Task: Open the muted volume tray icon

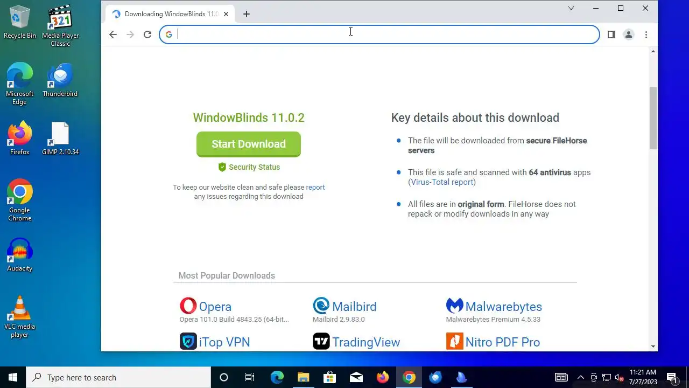Action: (x=620, y=377)
